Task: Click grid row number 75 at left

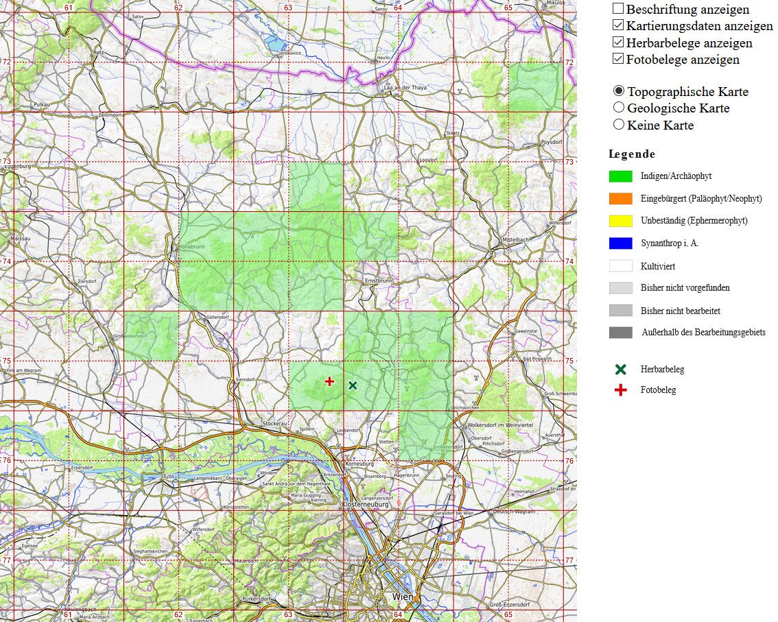Action: pyautogui.click(x=7, y=361)
